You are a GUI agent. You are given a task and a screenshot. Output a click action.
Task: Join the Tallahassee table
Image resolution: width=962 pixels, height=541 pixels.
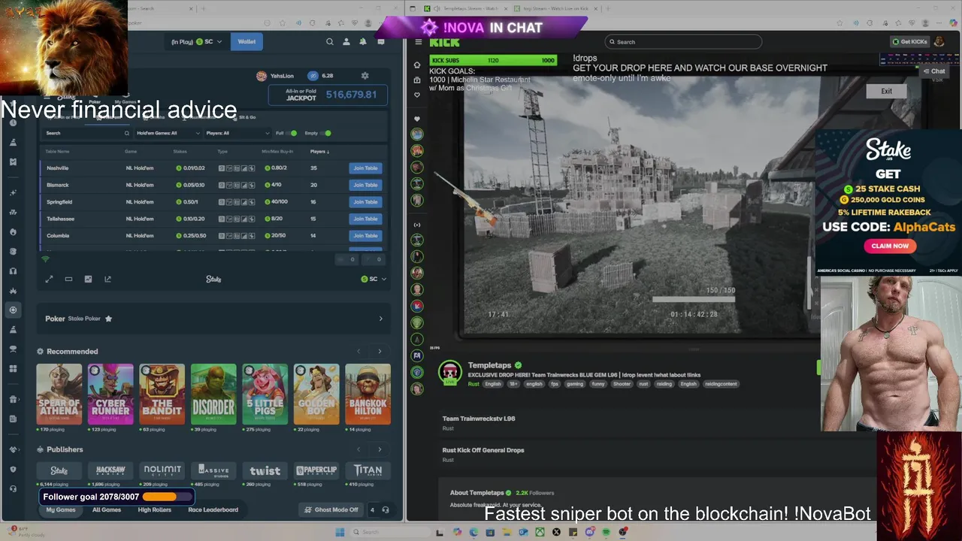365,219
